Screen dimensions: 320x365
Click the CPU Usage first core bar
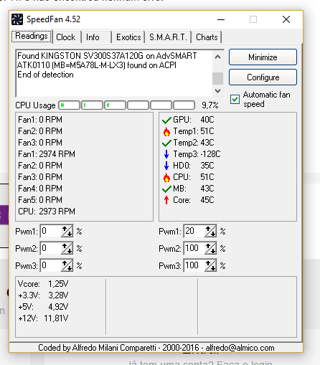(x=70, y=105)
